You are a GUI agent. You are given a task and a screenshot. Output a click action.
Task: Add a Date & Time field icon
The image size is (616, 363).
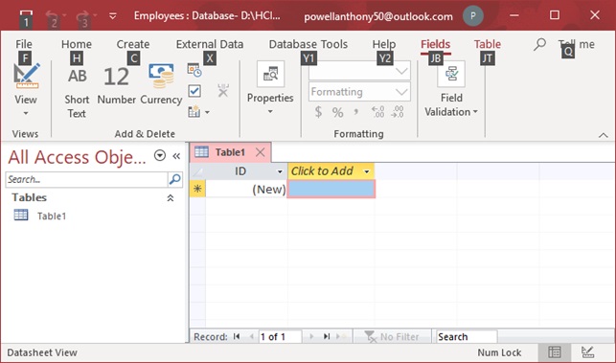pos(194,70)
